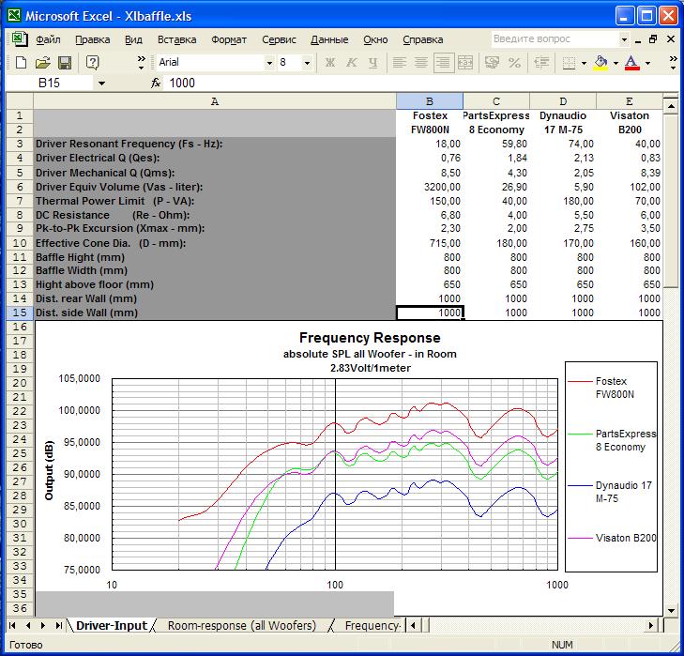
Task: Open Excel help with the question mark icon
Action: click(92, 63)
